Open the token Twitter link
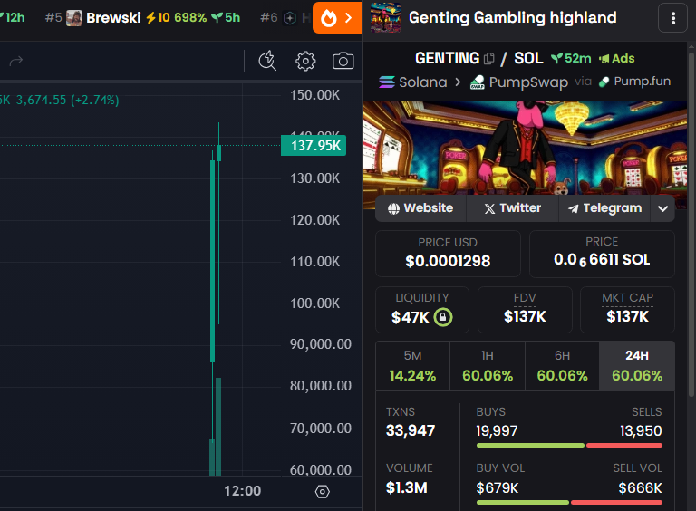This screenshot has width=696, height=511. pos(512,208)
